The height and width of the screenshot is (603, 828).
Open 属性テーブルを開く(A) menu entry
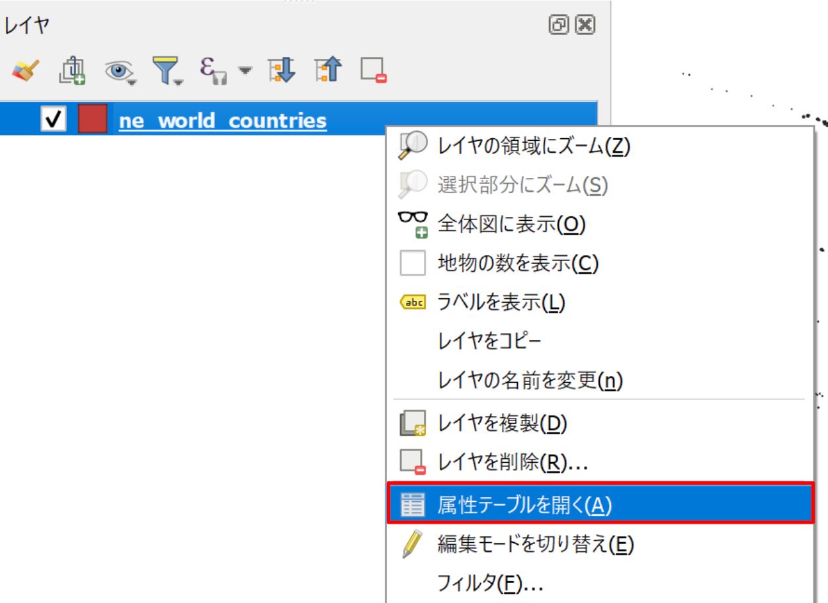(x=599, y=504)
